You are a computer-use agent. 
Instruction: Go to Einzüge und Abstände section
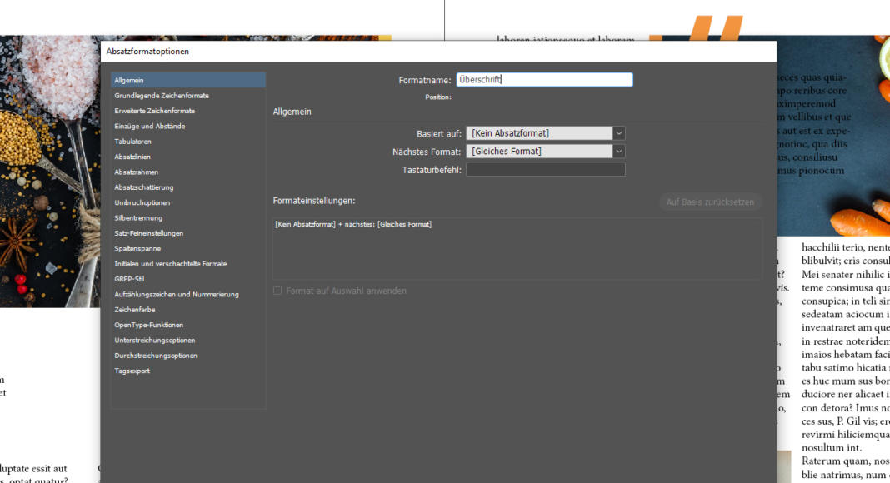pos(150,127)
